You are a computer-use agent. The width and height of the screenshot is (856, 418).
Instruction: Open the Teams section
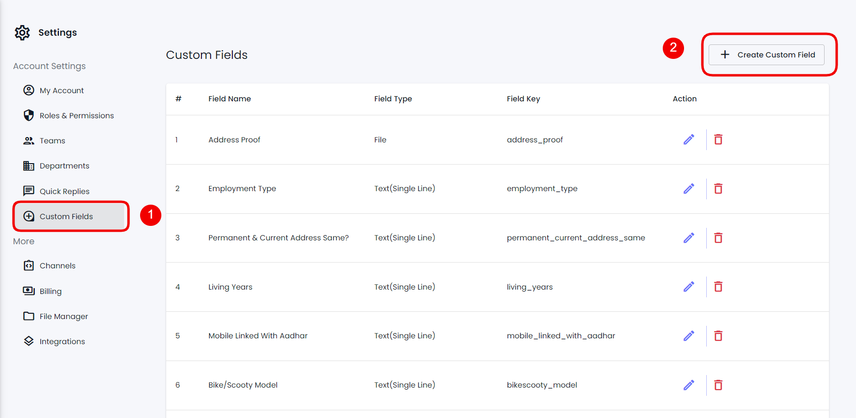[x=52, y=140]
